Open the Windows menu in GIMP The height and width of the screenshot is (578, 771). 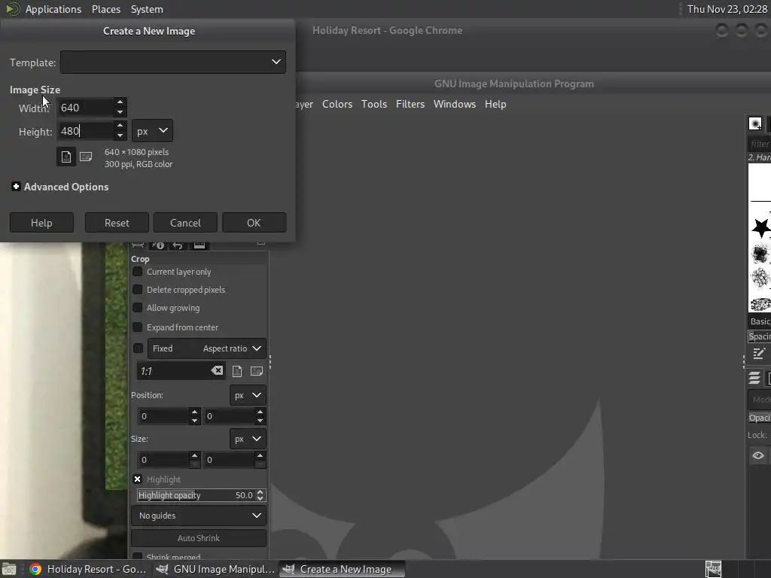(454, 104)
